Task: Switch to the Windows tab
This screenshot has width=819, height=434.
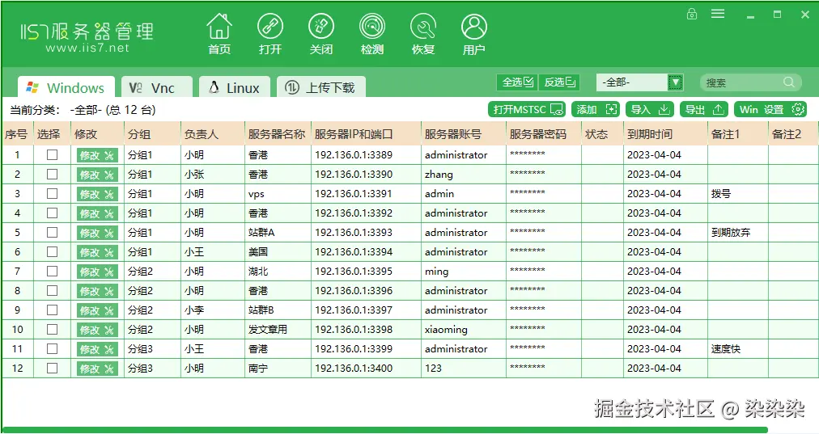Action: click(66, 87)
